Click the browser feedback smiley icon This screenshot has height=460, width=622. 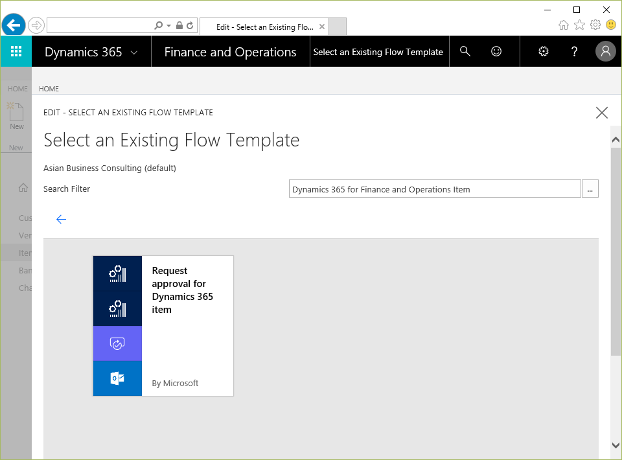[611, 25]
